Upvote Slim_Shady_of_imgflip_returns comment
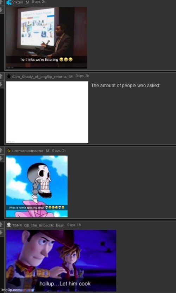This screenshot has width=176, height=293. point(2,76)
